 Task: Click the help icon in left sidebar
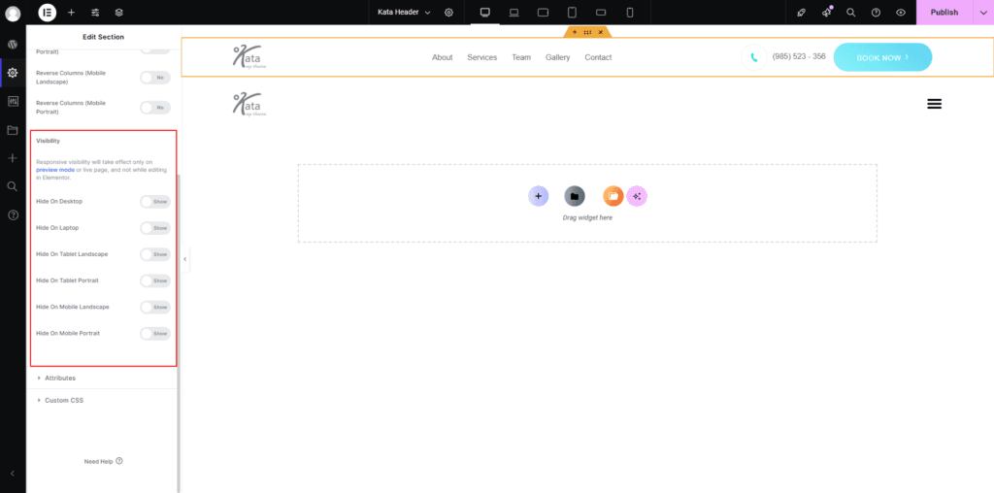(x=12, y=214)
